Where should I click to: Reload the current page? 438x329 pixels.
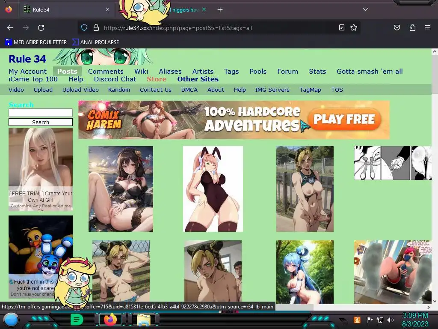[41, 28]
